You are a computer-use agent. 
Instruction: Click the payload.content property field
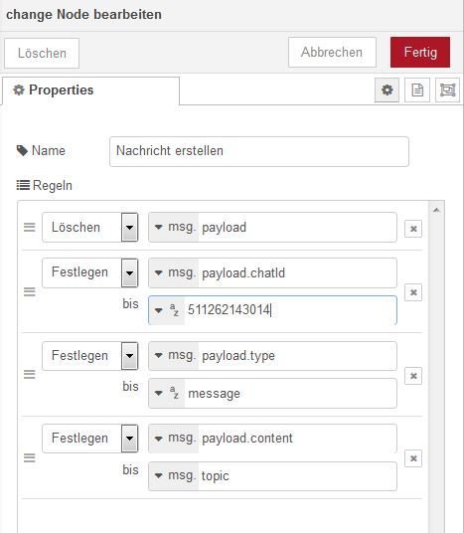coord(297,439)
